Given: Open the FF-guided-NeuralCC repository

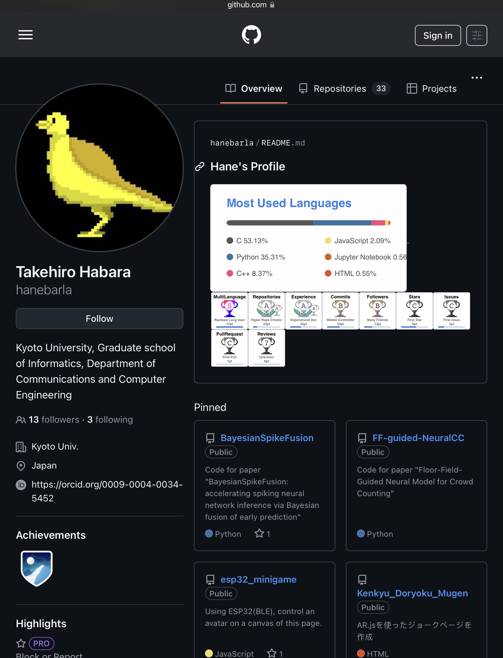Looking at the screenshot, I should point(418,438).
